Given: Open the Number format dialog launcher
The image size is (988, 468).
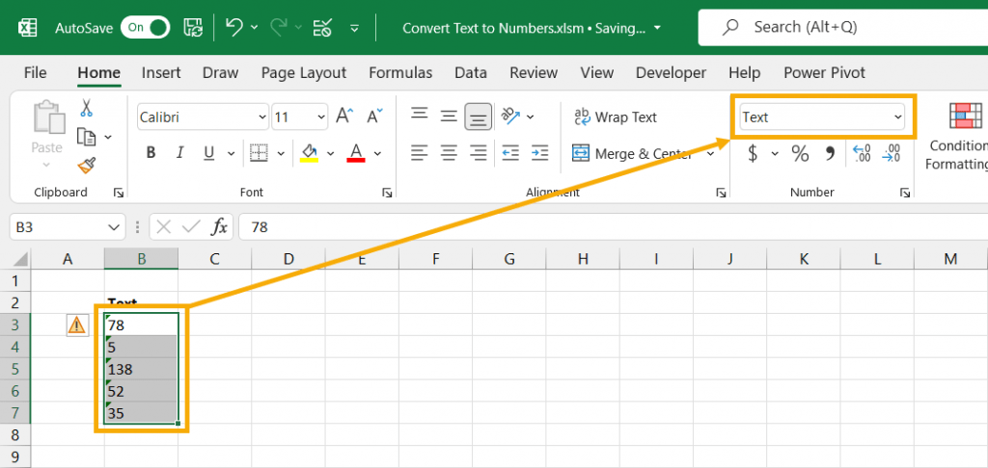Looking at the screenshot, I should (905, 194).
